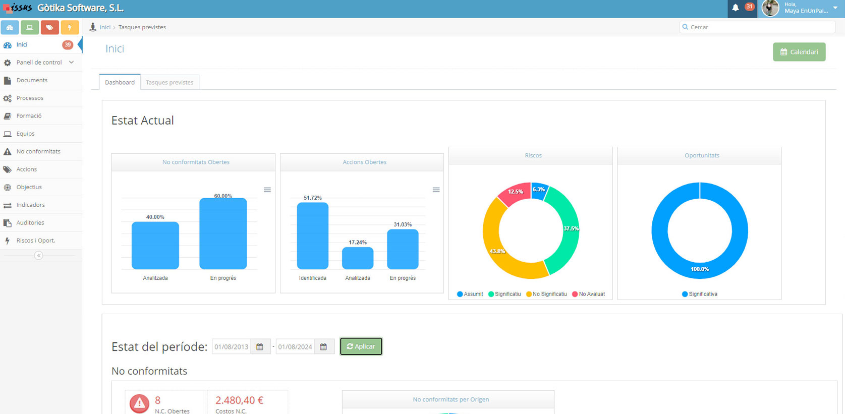Open the start date calendar picker

click(x=260, y=347)
